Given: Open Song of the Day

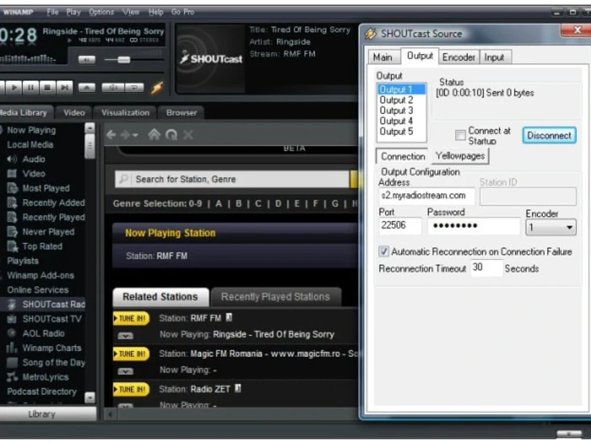Looking at the screenshot, I should point(54,363).
